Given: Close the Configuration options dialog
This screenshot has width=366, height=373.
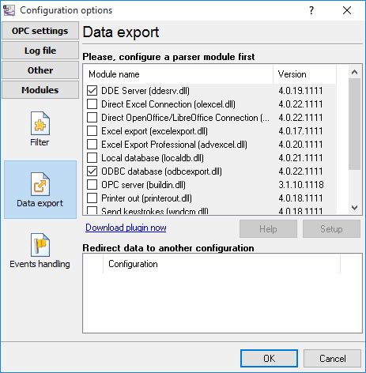Looking at the screenshot, I should click(347, 10).
